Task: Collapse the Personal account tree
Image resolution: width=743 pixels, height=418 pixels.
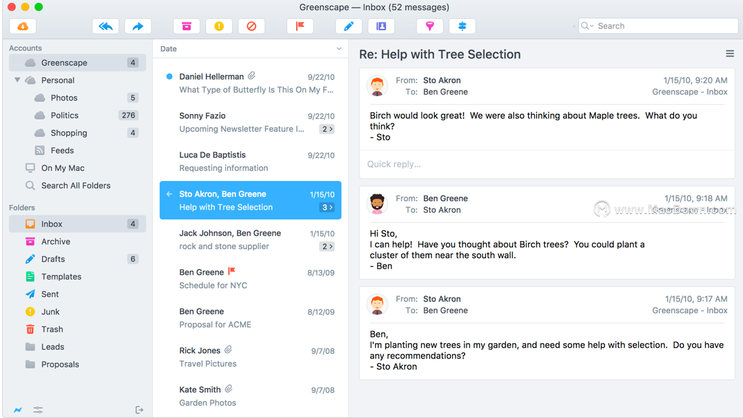Action: (18, 80)
